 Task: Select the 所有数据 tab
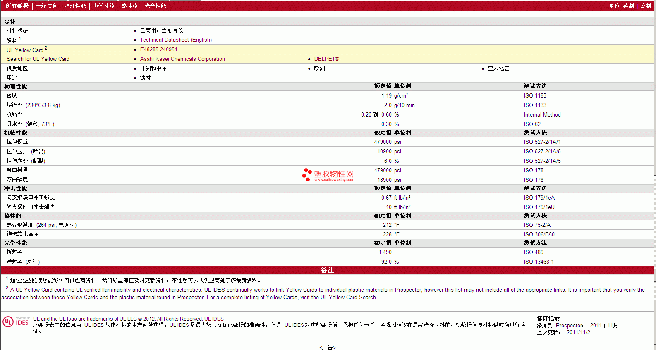coord(17,6)
